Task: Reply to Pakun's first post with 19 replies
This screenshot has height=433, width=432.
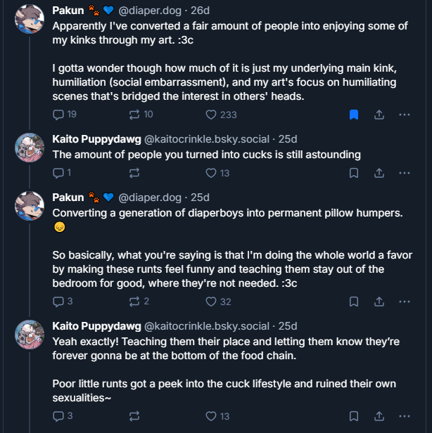Action: pyautogui.click(x=65, y=115)
